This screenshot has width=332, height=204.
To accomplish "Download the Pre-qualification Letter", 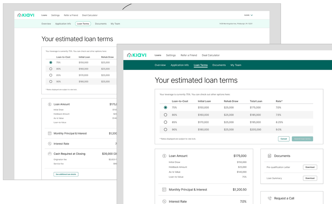I will 310,167.
